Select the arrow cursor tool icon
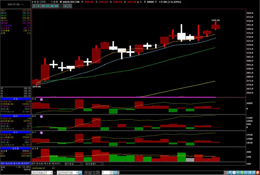The height and width of the screenshot is (175, 260). pyautogui.click(x=230, y=173)
